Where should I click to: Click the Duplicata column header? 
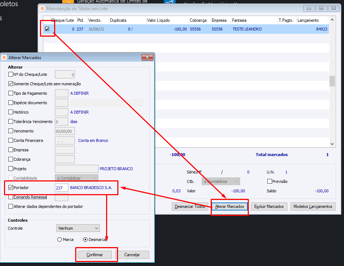coord(127,20)
